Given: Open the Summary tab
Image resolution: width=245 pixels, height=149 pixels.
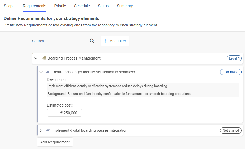Looking at the screenshot, I should click(x=125, y=6).
